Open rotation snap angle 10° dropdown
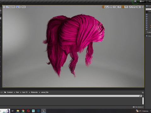The image size is (151, 113). (x=126, y=7)
